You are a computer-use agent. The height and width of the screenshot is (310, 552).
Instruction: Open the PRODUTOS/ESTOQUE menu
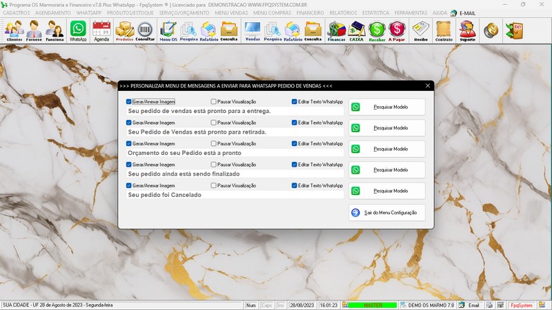click(x=130, y=13)
